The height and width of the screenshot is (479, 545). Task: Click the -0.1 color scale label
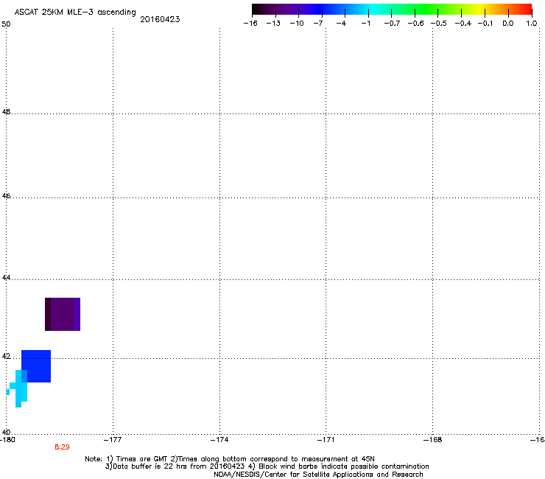(485, 24)
